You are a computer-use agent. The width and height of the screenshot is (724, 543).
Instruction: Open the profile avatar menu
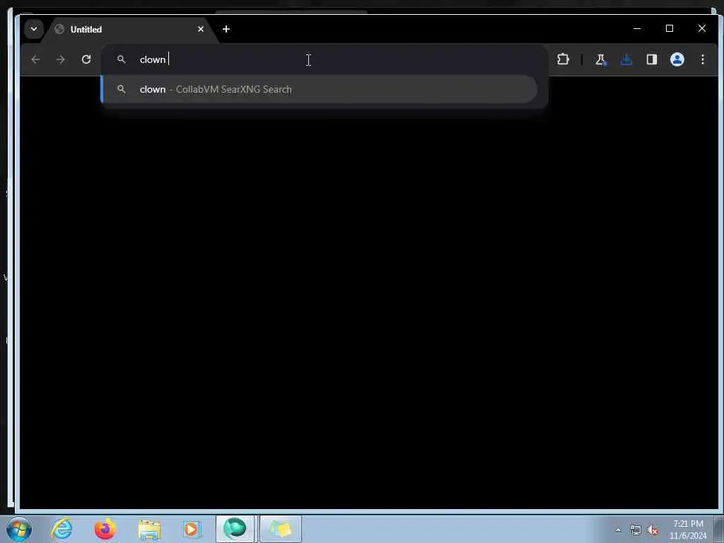(x=677, y=59)
